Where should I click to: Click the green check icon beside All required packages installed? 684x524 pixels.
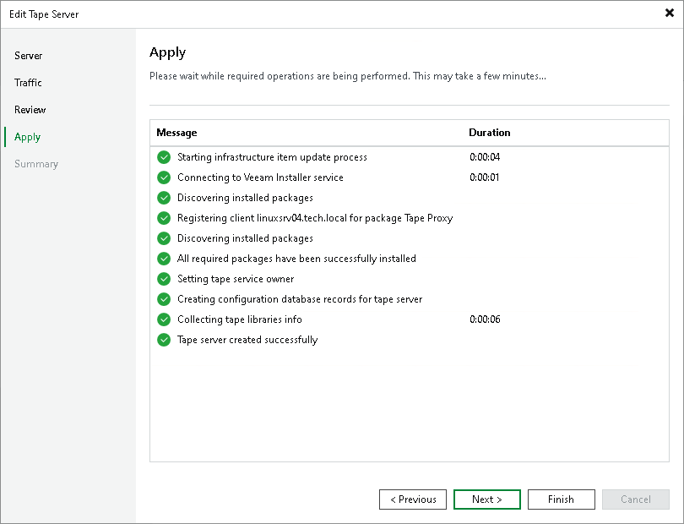(x=164, y=259)
